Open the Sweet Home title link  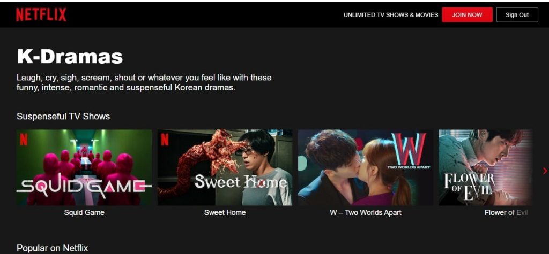click(x=225, y=212)
